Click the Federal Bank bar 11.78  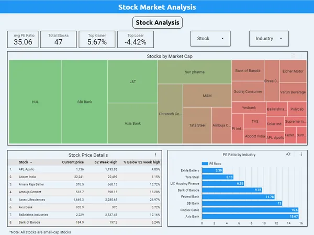pyautogui.click(x=238, y=197)
